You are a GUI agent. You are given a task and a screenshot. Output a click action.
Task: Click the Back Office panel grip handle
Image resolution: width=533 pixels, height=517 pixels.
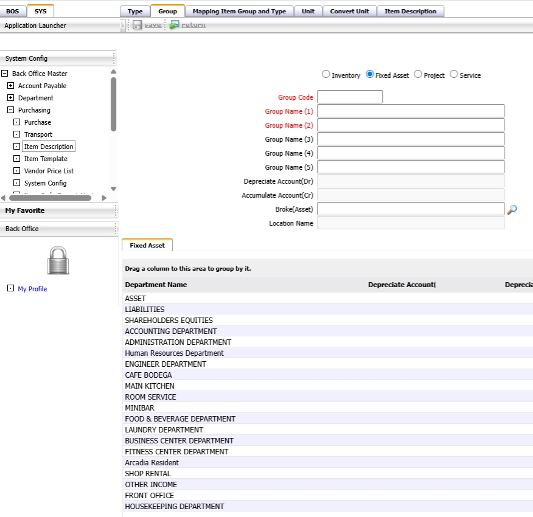114,229
